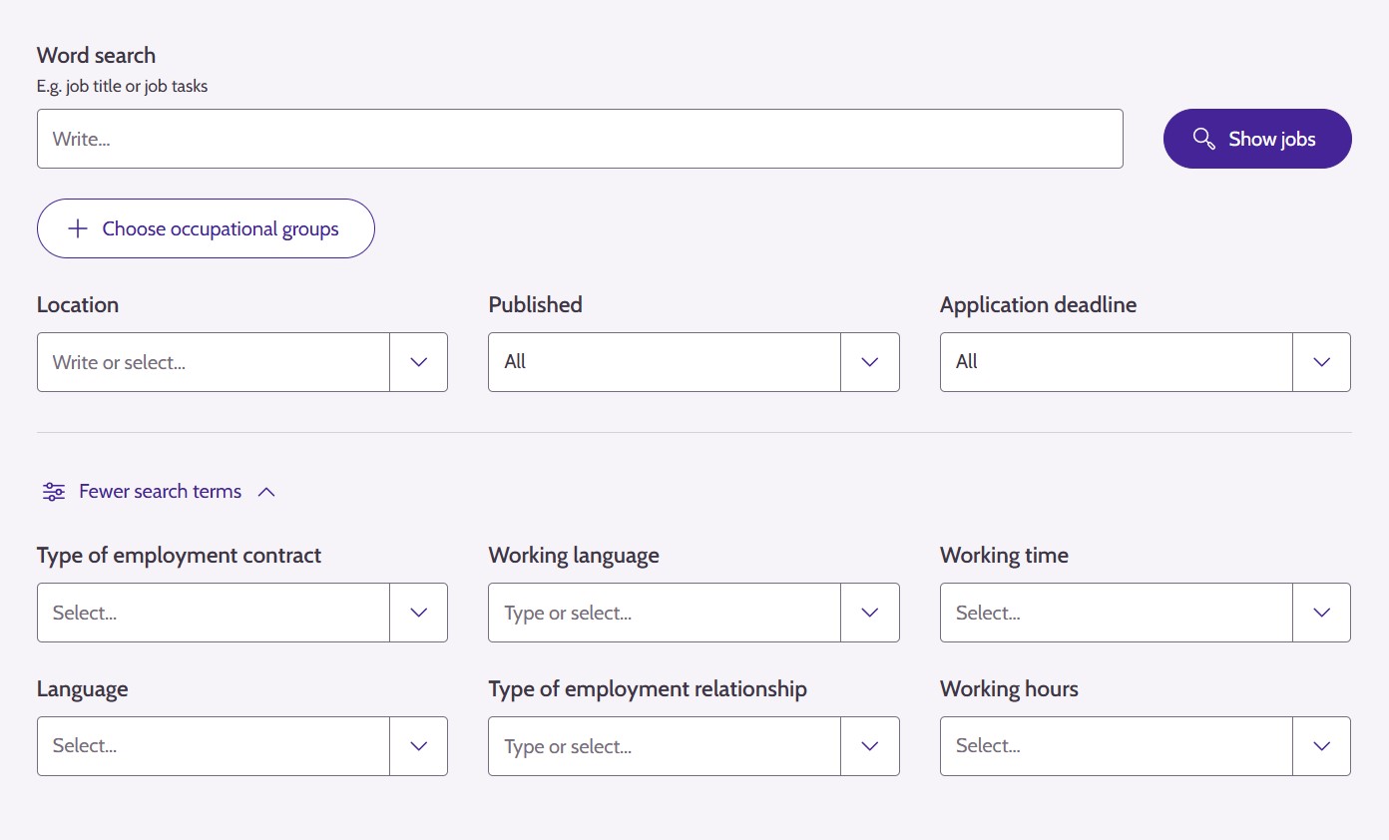Image resolution: width=1389 pixels, height=840 pixels.
Task: Expand Type of employment contract chevron
Action: [x=419, y=613]
